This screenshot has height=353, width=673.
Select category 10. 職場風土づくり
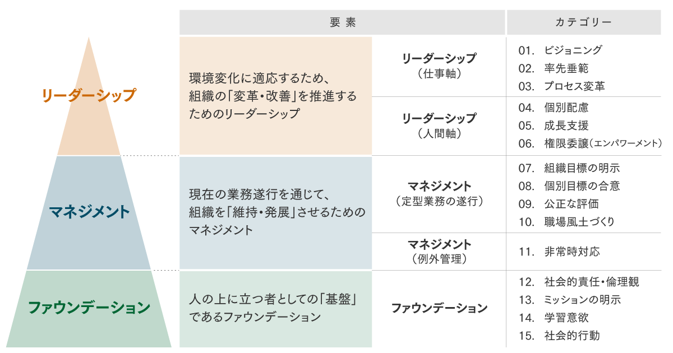click(566, 222)
